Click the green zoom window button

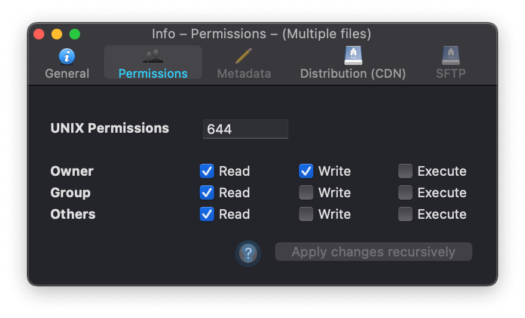click(x=75, y=34)
